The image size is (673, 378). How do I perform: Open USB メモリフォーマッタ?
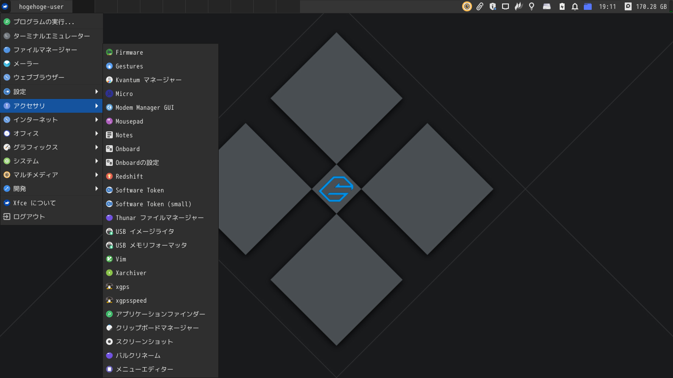[x=161, y=245]
